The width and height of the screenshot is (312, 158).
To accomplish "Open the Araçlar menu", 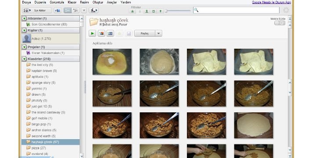I will pyautogui.click(x=112, y=2).
